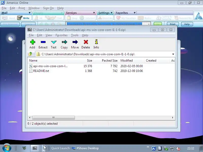Click the horizontal scrollbar thumb in file list
Viewport: 203px width, 152px height.
tap(54, 118)
